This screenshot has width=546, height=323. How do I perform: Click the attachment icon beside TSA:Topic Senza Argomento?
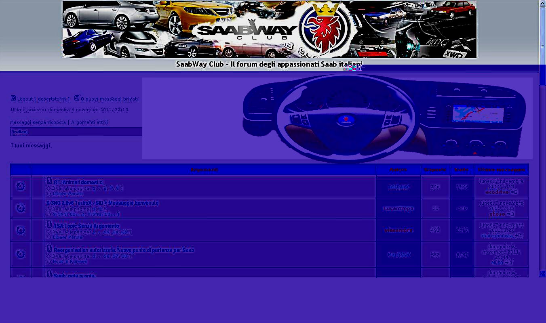coord(49,224)
